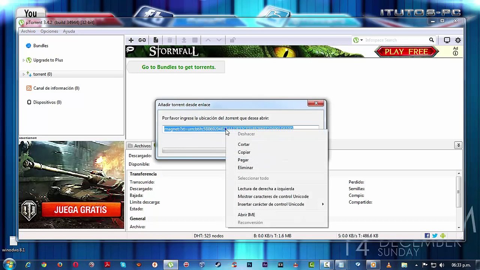Open Preferences via the gear icon
This screenshot has width=480, height=270.
[x=458, y=40]
